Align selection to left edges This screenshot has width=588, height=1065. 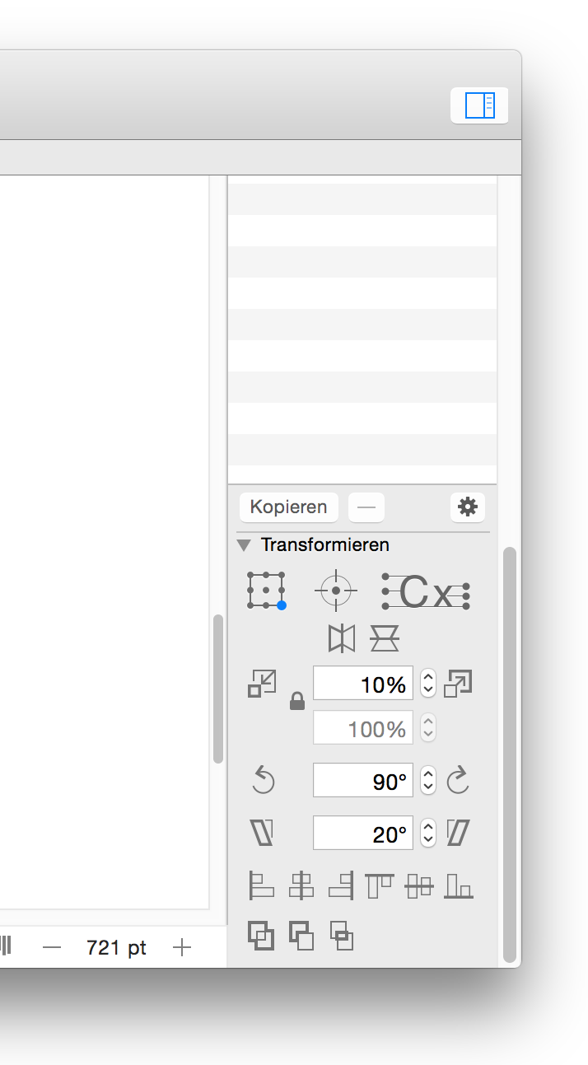[x=262, y=885]
